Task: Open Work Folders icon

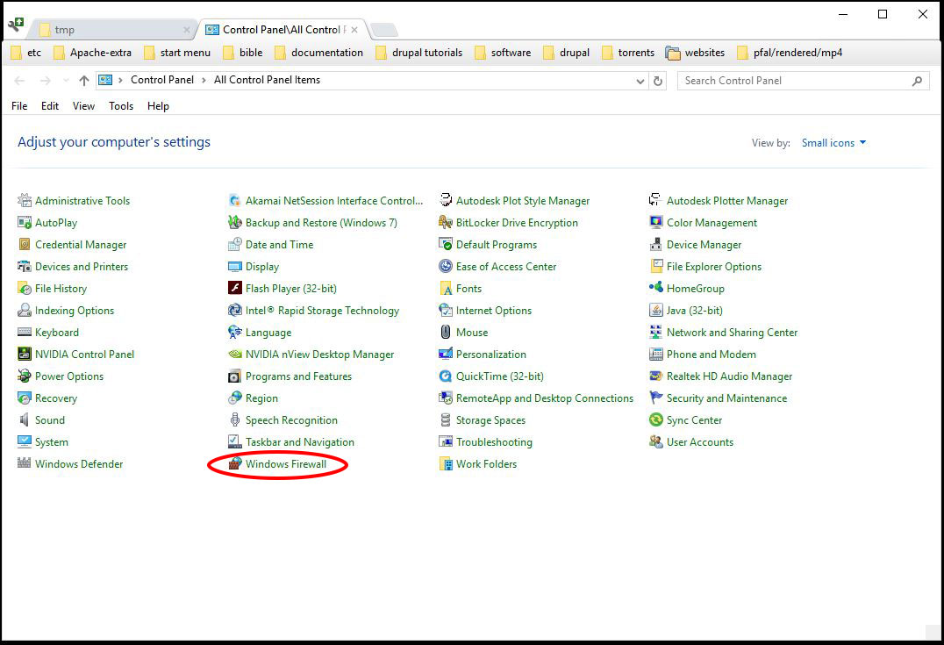Action: [446, 463]
